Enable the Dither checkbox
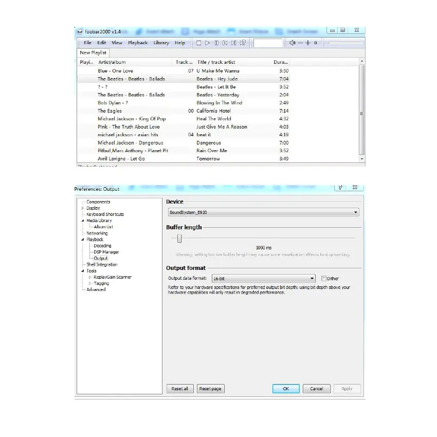 324,279
